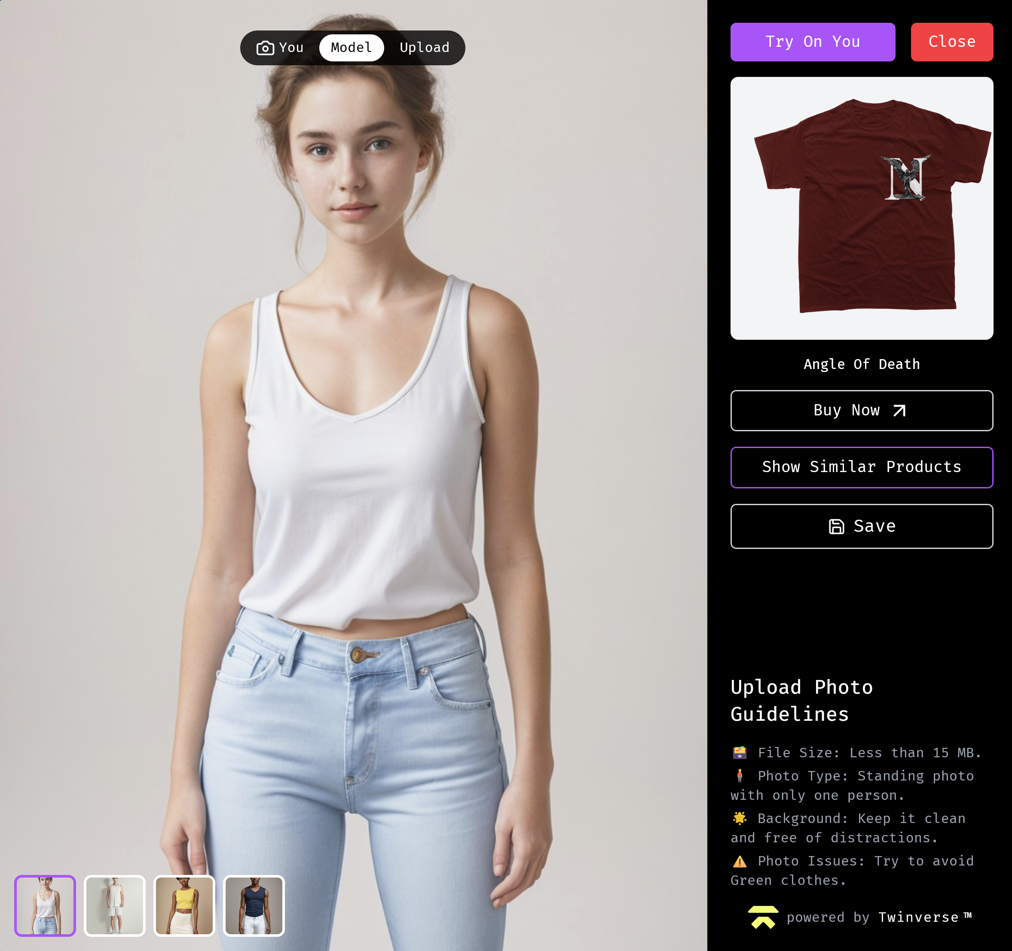Click the floppy disk save icon
The height and width of the screenshot is (951, 1012).
pos(836,526)
